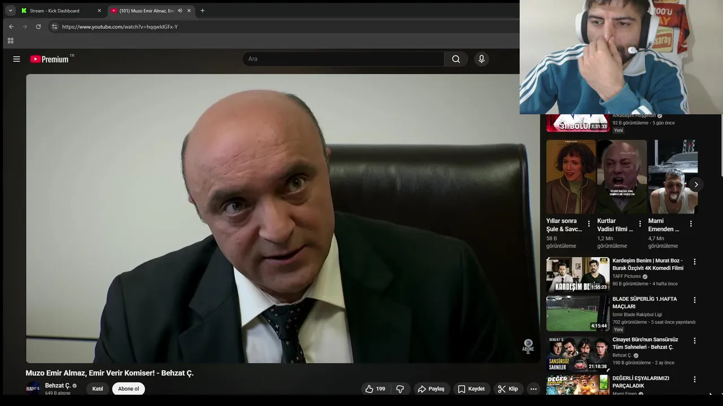723x406 pixels.
Task: Reload the page with refresh icon
Action: (38, 27)
